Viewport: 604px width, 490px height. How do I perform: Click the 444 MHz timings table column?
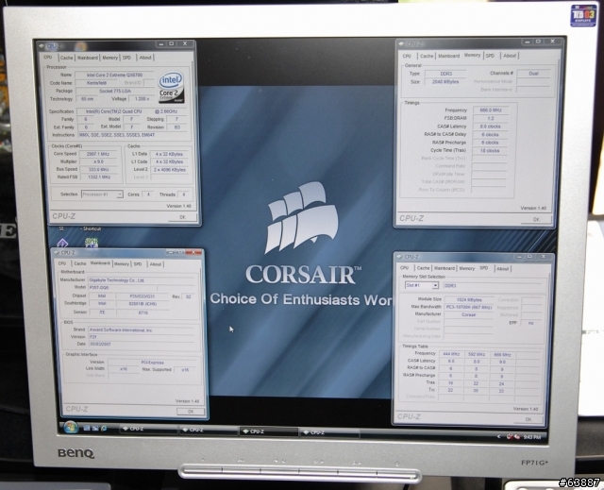pyautogui.click(x=451, y=354)
